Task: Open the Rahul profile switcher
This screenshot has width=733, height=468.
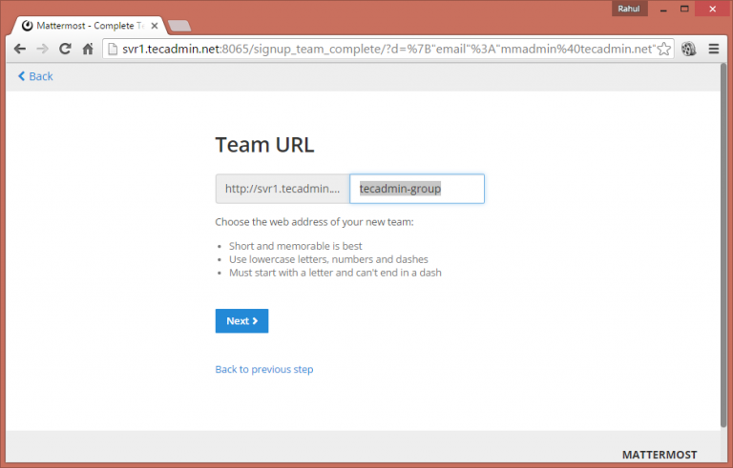Action: click(629, 8)
